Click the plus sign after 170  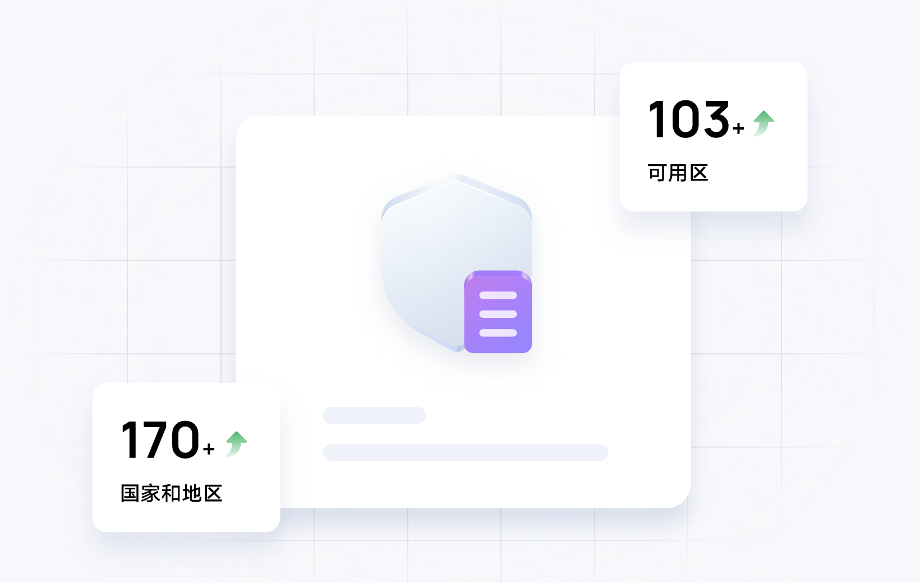[x=209, y=449]
